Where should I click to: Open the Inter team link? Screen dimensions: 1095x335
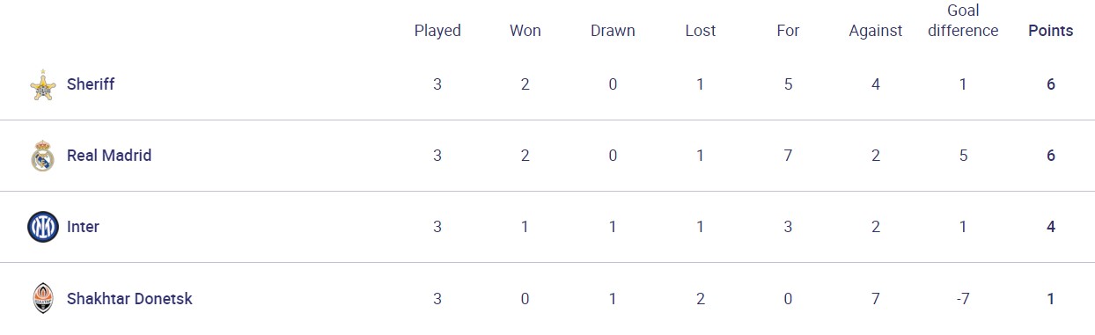[x=83, y=227]
